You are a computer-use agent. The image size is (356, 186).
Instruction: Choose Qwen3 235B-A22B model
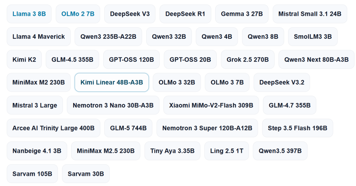(108, 37)
